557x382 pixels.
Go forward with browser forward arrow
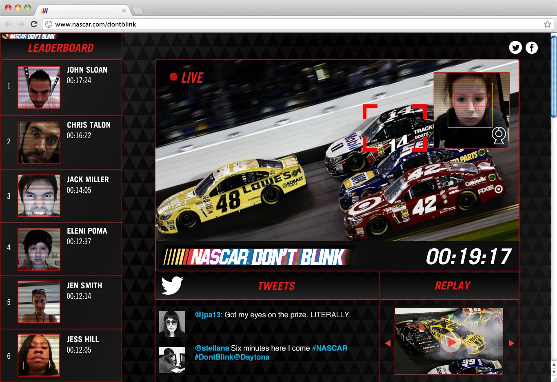pyautogui.click(x=21, y=24)
